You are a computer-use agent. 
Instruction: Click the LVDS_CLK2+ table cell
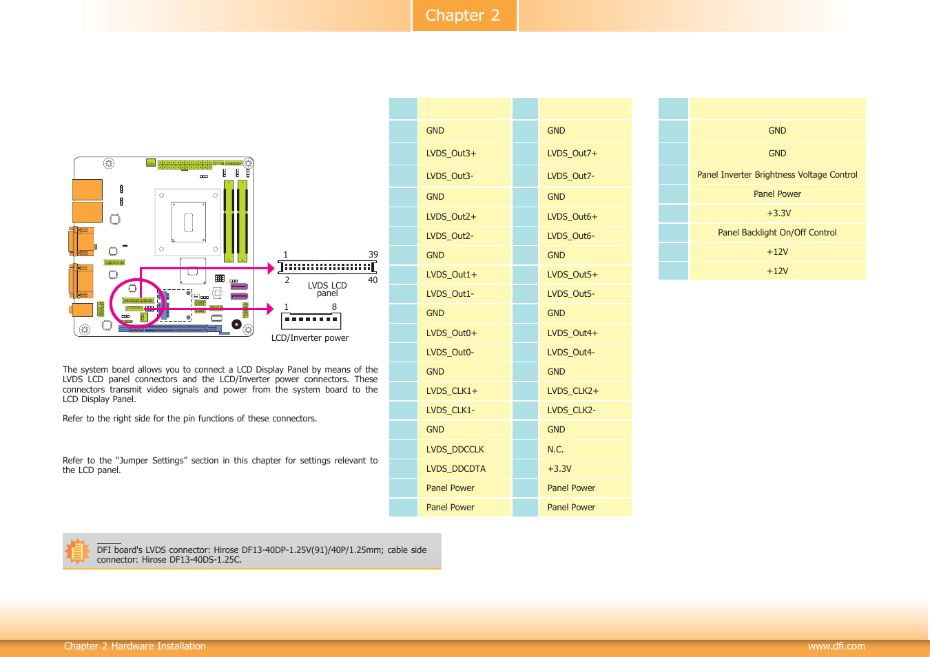pos(586,391)
